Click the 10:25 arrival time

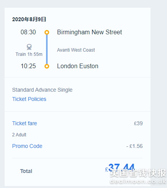(28, 66)
